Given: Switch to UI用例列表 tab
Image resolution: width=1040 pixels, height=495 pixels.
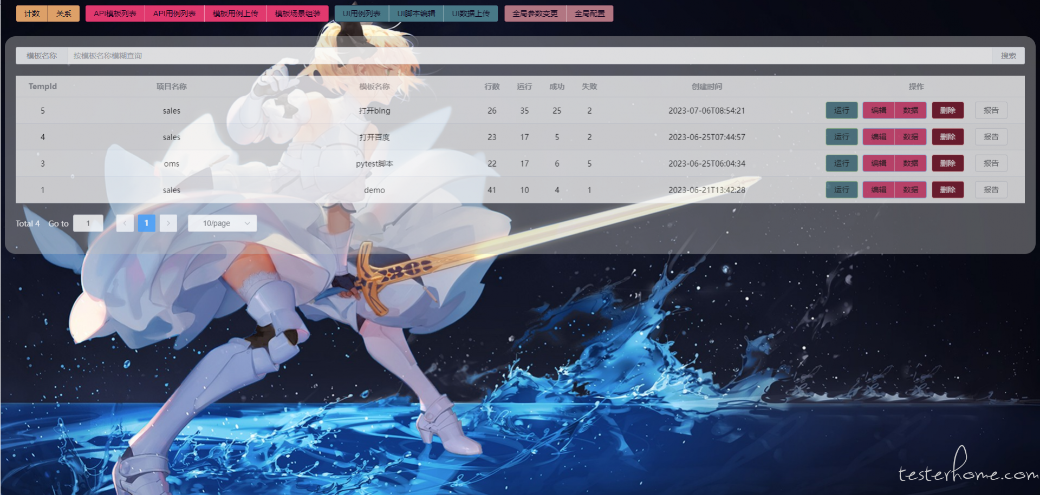Looking at the screenshot, I should (x=361, y=14).
